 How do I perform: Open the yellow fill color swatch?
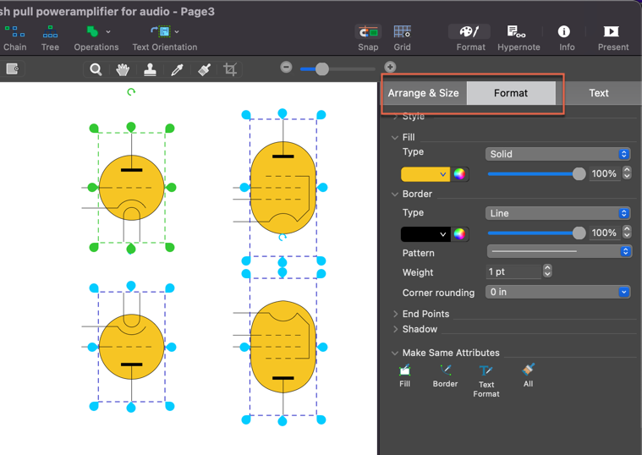click(x=425, y=174)
